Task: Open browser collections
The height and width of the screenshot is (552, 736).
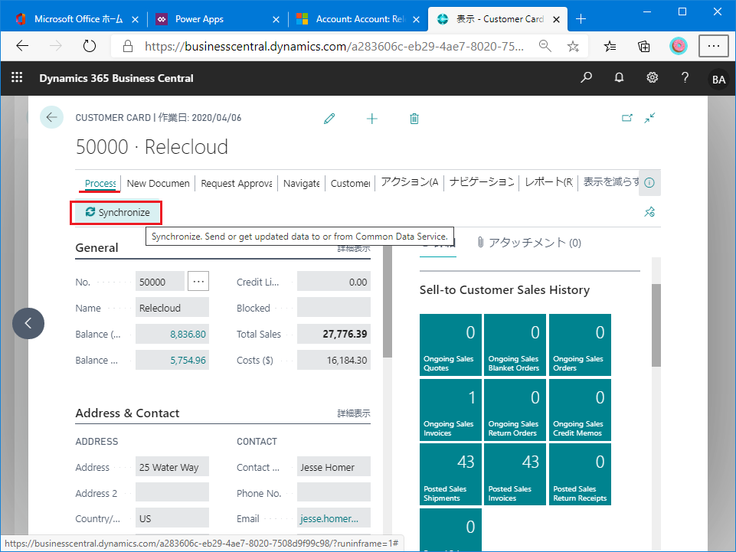Action: tap(644, 46)
